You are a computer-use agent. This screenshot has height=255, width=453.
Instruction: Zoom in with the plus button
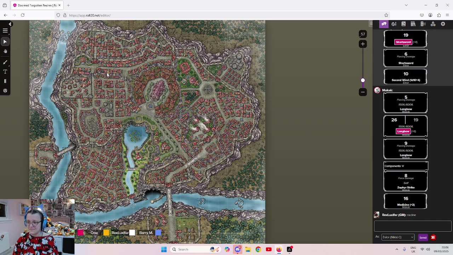(x=363, y=44)
